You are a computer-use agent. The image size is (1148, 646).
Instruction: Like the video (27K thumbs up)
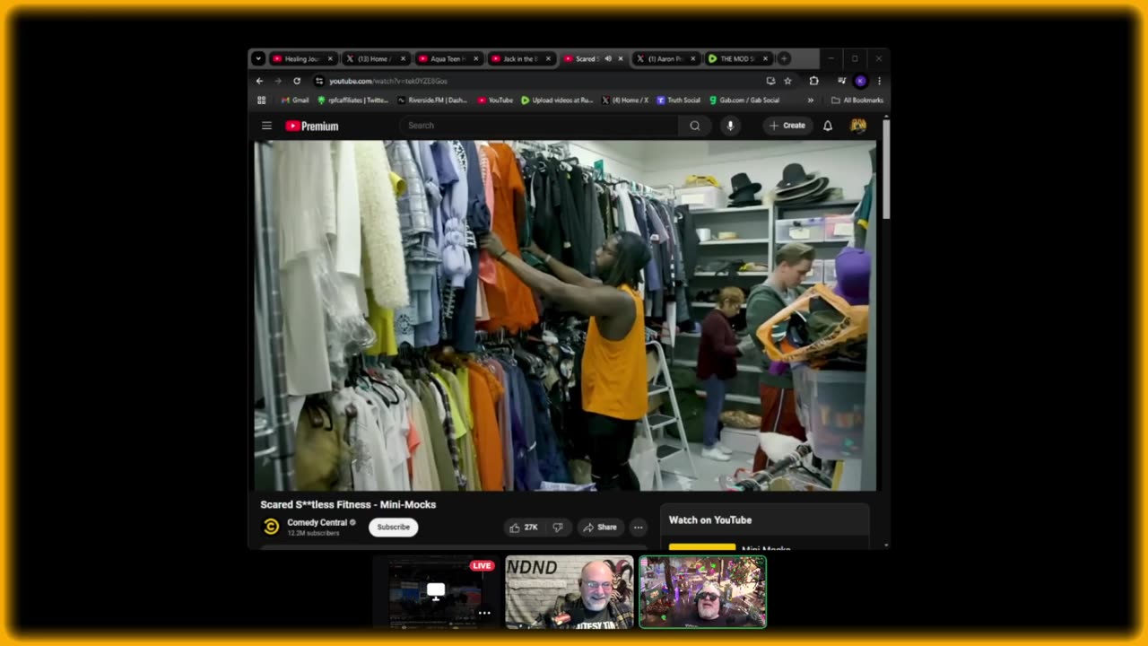coord(524,528)
